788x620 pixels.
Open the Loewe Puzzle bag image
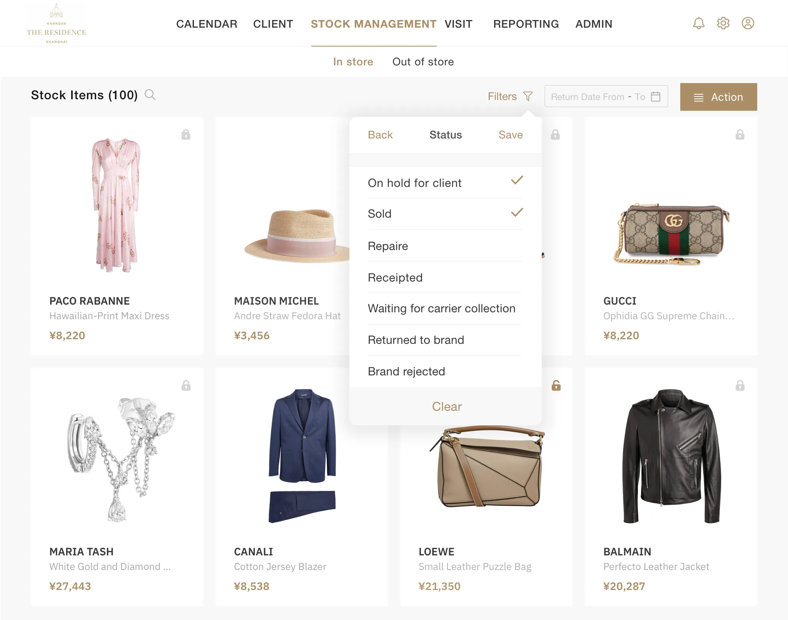click(x=487, y=467)
